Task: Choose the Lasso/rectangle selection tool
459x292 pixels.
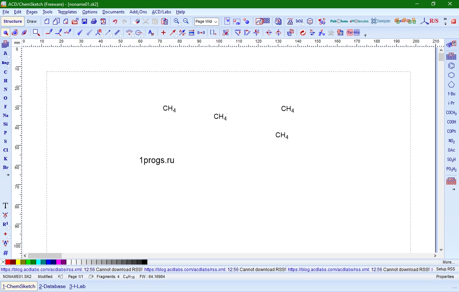Action: (36, 33)
